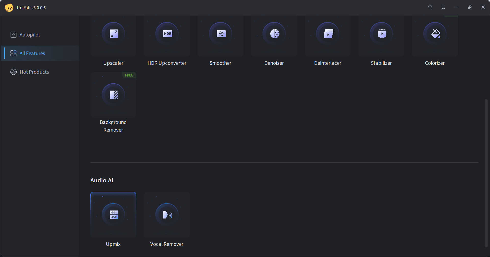Minimize the UniFab window
The height and width of the screenshot is (257, 490).
point(457,7)
